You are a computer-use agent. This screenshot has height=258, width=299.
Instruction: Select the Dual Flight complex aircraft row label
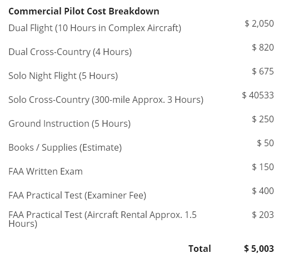95,28
